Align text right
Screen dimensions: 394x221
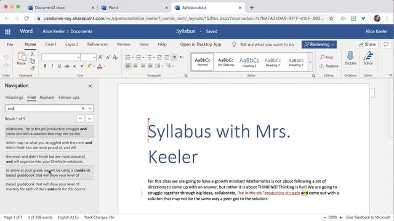143,66
